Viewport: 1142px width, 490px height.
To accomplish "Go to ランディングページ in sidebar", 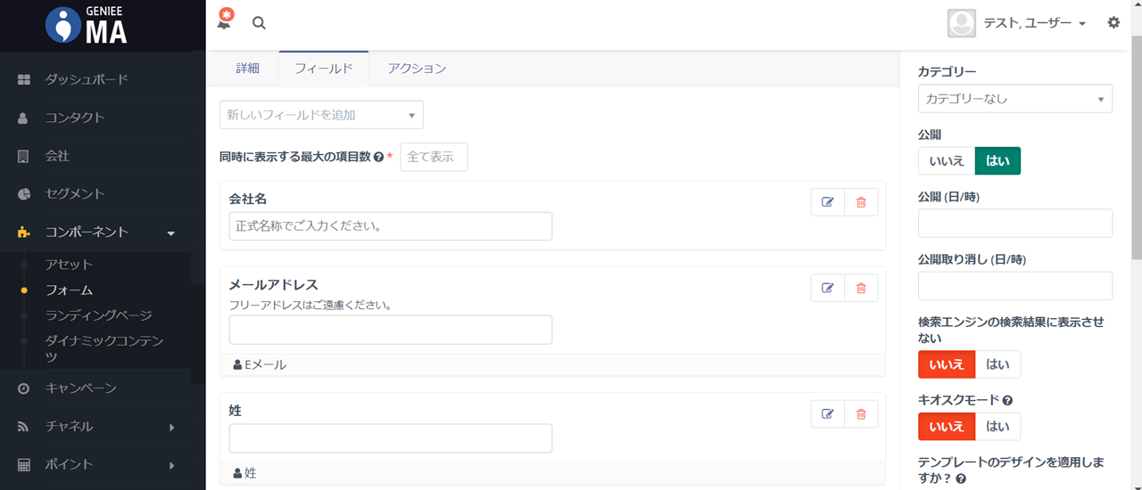I will pyautogui.click(x=98, y=315).
